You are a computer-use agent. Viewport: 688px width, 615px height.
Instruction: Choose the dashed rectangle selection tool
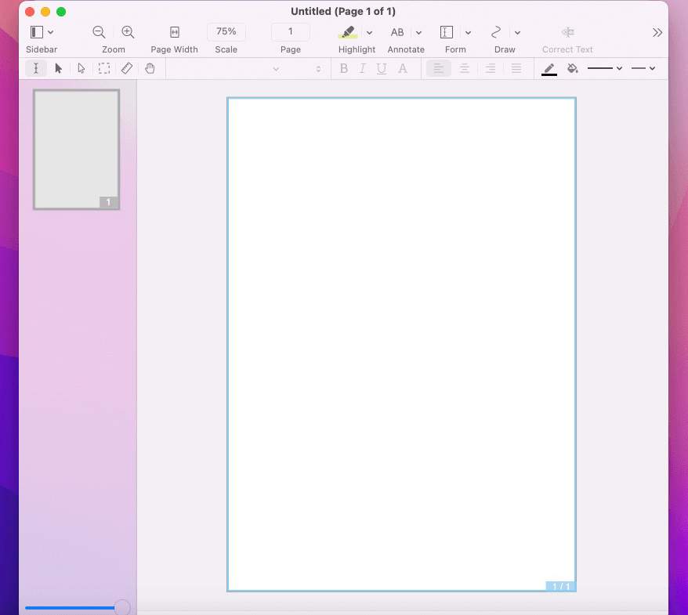point(103,69)
